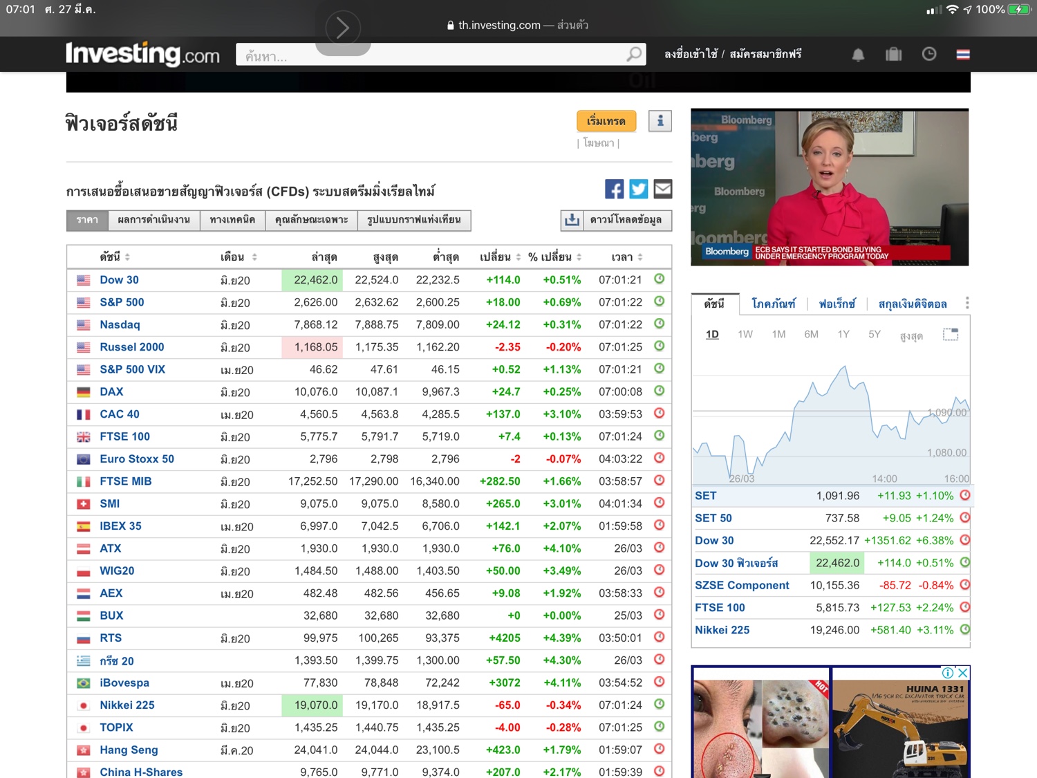Share page on Facebook

tap(614, 189)
